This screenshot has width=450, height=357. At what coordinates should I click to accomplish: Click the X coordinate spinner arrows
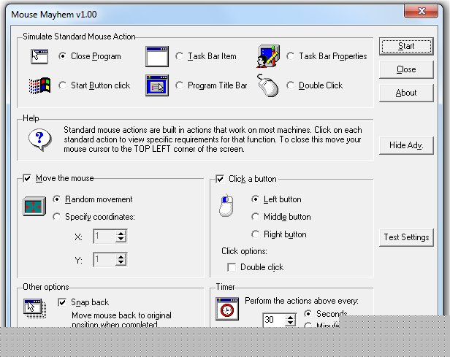click(x=121, y=236)
